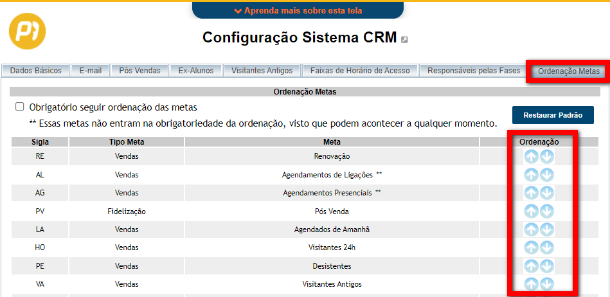This screenshot has width=610, height=297.
Task: Open the external link icon beside title
Action: point(404,39)
